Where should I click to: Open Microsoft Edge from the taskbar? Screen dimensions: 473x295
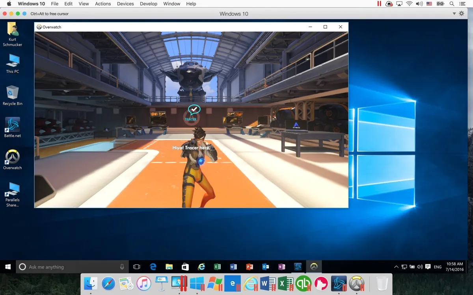tap(153, 266)
